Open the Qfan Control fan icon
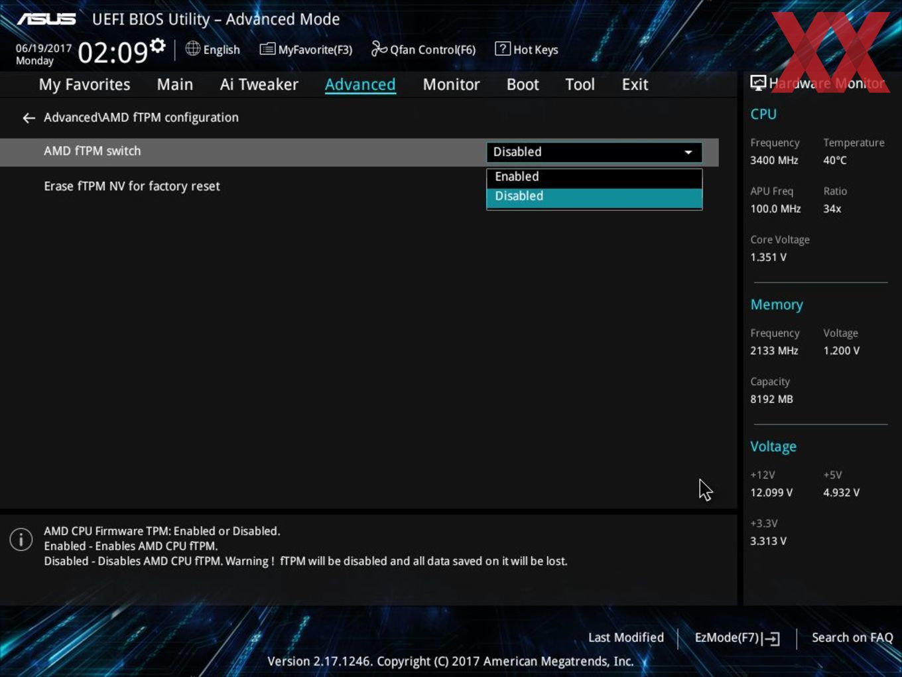The width and height of the screenshot is (902, 677). click(x=379, y=48)
